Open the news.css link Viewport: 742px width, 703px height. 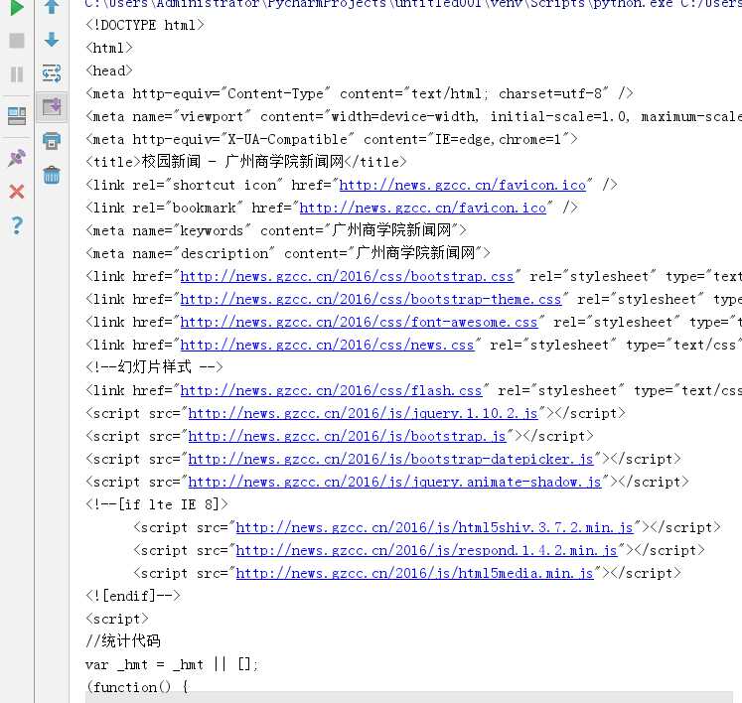tap(327, 345)
